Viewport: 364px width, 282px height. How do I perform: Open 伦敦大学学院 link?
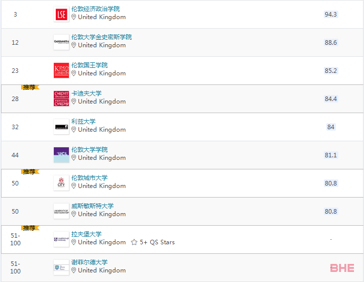[89, 149]
